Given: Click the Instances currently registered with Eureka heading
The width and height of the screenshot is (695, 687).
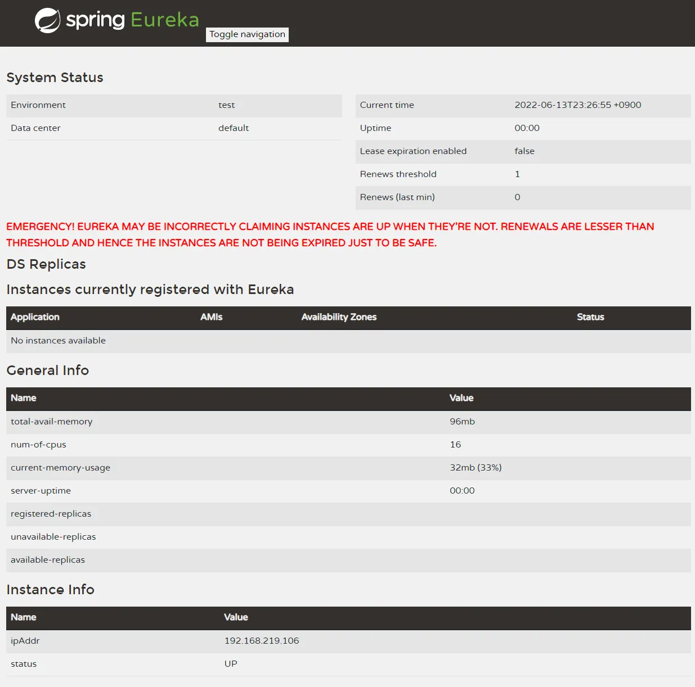Looking at the screenshot, I should [x=150, y=290].
